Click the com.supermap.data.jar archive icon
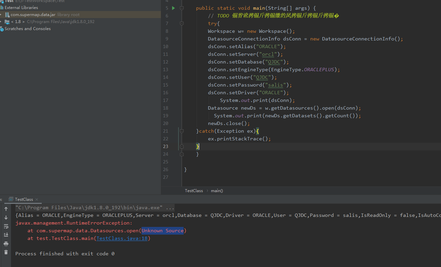Viewport: 441px width, 267px height. click(7, 15)
